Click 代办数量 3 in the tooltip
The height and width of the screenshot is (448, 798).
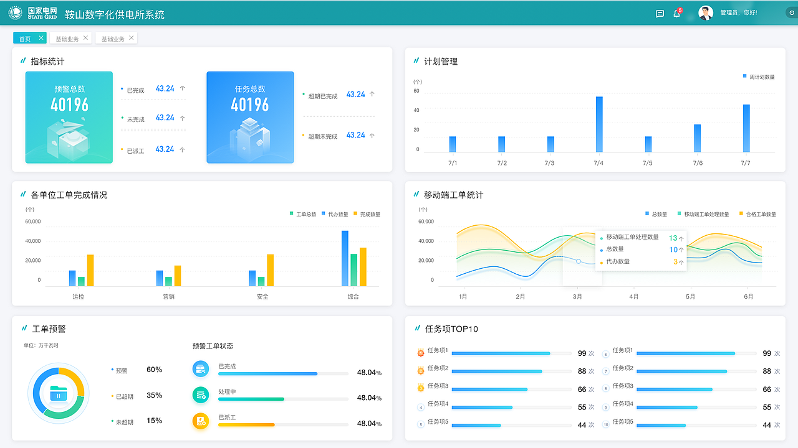pyautogui.click(x=641, y=262)
